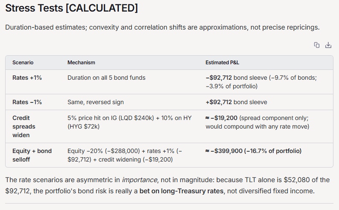This screenshot has width=339, height=210.
Task: Click the Equity –20% mechanism cell
Action: tap(125, 155)
